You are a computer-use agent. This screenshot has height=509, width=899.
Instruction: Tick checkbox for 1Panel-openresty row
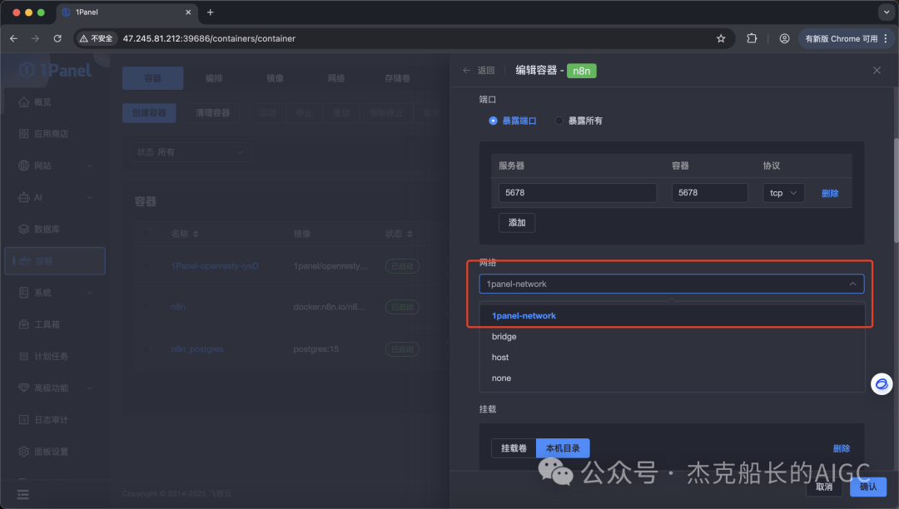point(146,266)
